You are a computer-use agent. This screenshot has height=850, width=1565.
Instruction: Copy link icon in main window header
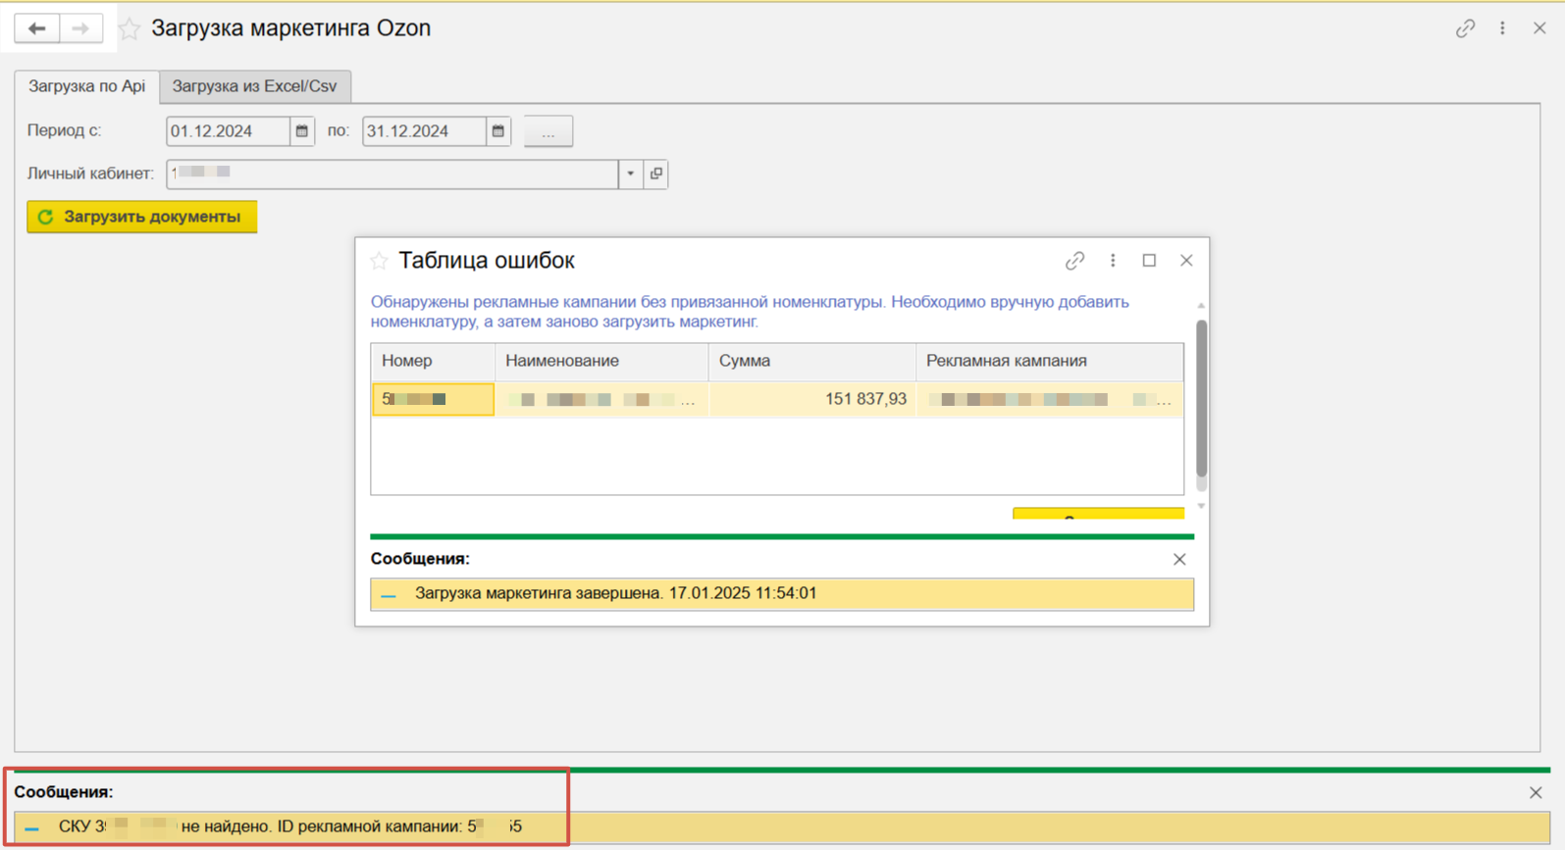pyautogui.click(x=1465, y=28)
